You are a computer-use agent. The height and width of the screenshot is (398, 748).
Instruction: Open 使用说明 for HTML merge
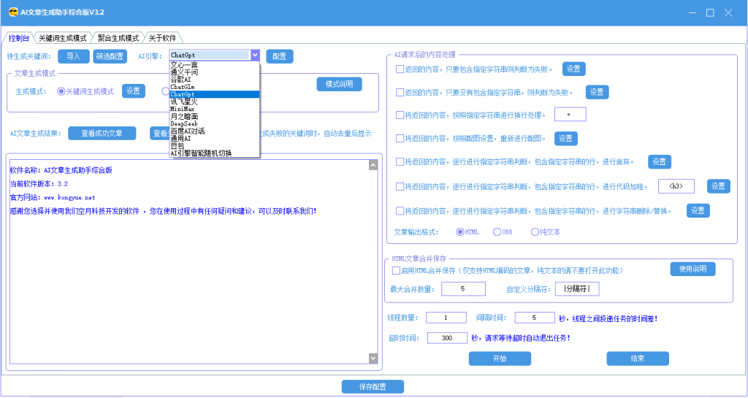point(692,269)
